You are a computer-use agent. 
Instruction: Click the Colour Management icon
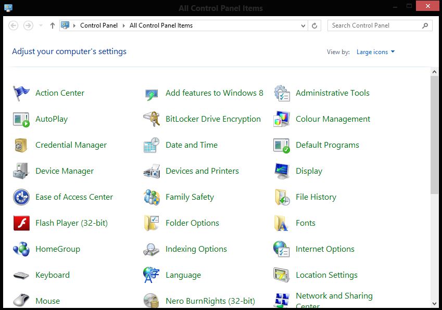click(x=282, y=119)
